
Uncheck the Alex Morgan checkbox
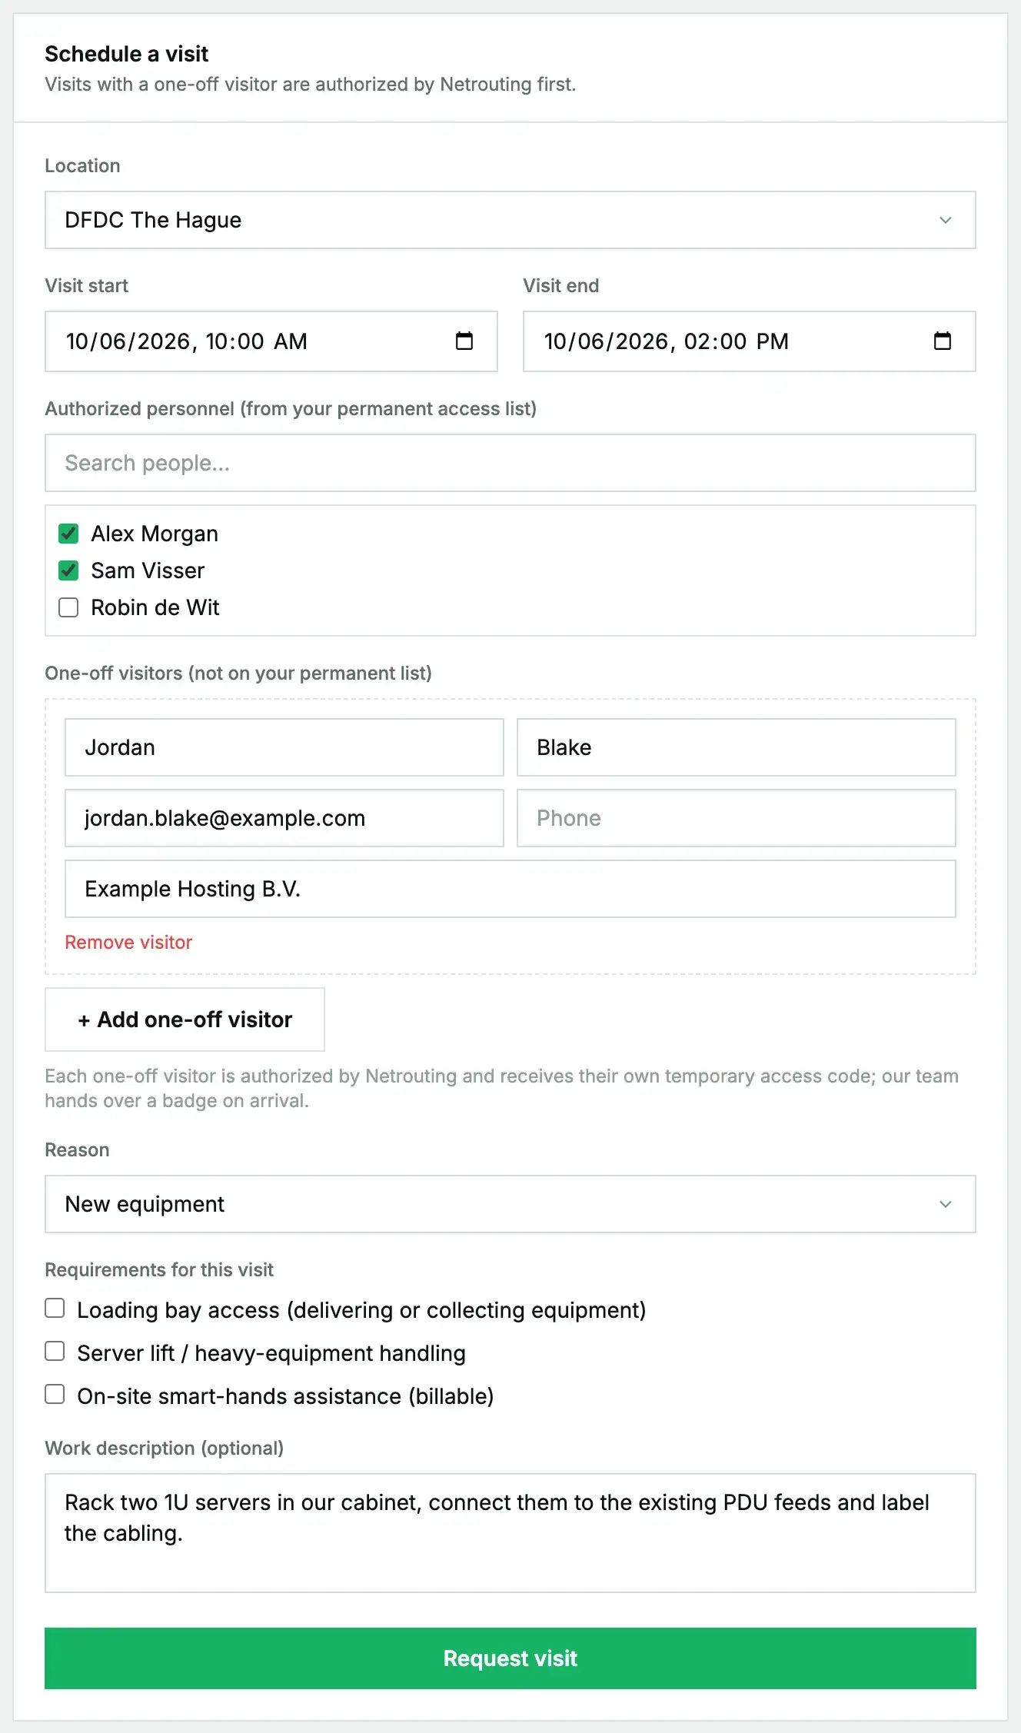(x=68, y=534)
